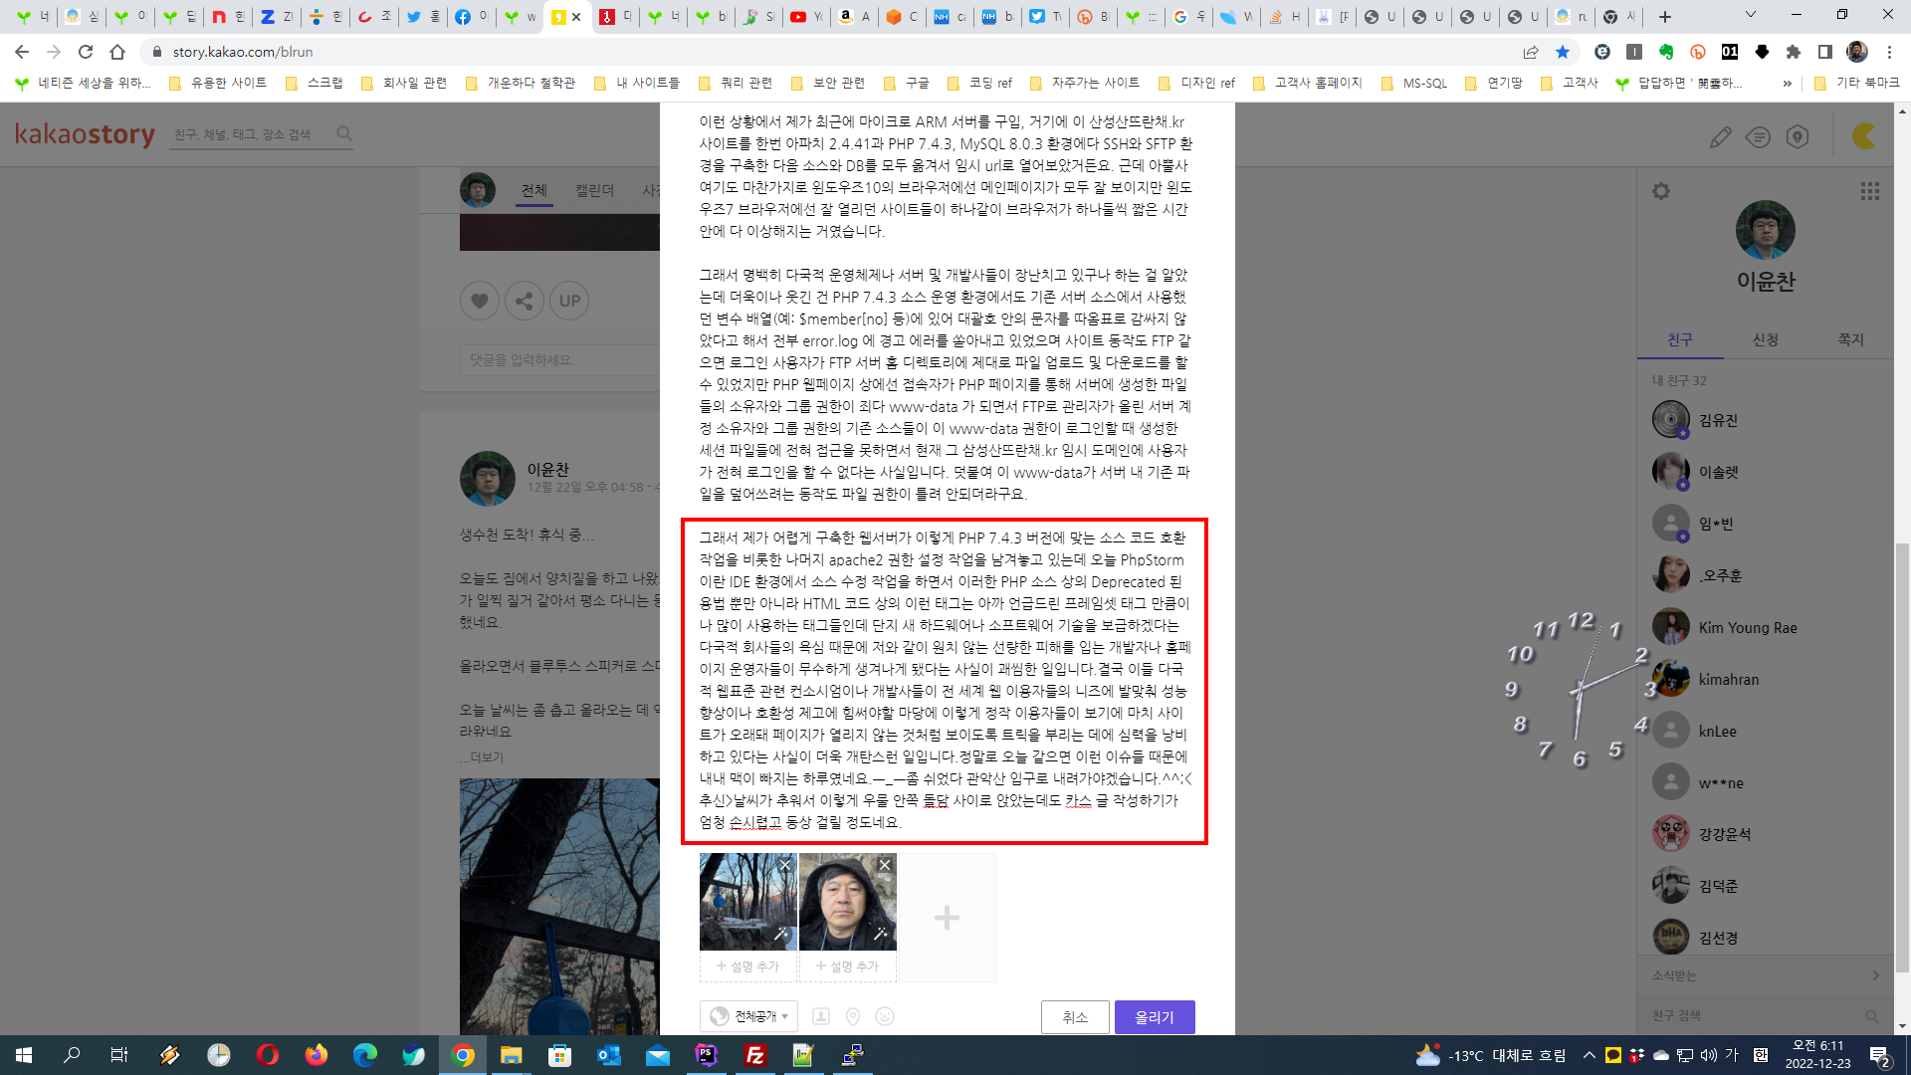Click 이윤찬 author name on post
The height and width of the screenshot is (1075, 1911).
coord(548,469)
